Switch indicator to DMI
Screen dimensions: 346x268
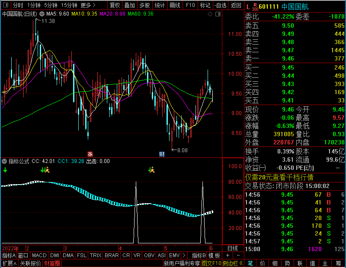pyautogui.click(x=54, y=255)
